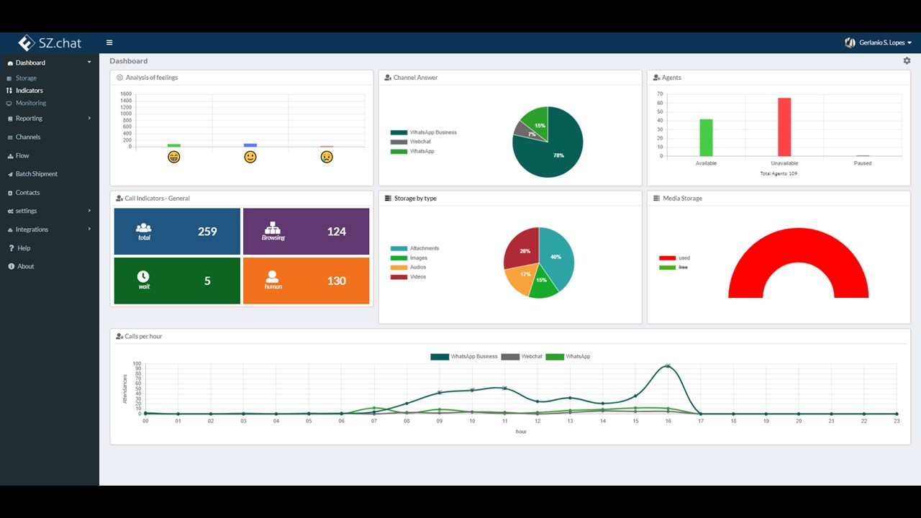Screen dimensions: 921x518
Task: Toggle Webchat in Channel Answer legend
Action: (x=411, y=142)
